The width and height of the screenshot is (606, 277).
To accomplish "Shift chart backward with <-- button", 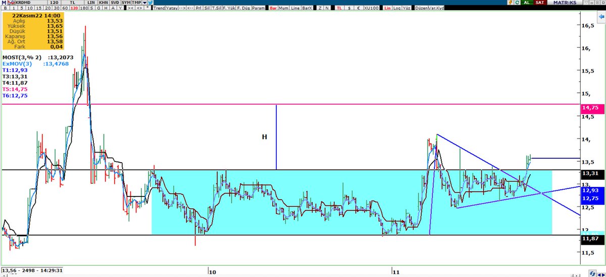I will pos(191,9).
